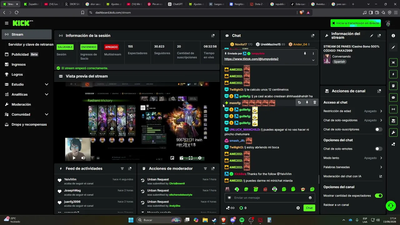Open Moderación del chat con IA
The image size is (400, 225).
[353, 176]
